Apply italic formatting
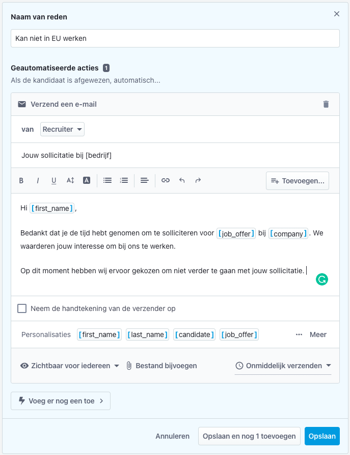Image resolution: width=350 pixels, height=455 pixels. tap(38, 180)
